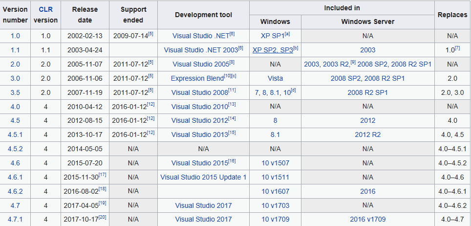The height and width of the screenshot is (226, 471).
Task: Click the Support ended column header
Action: 133,15
